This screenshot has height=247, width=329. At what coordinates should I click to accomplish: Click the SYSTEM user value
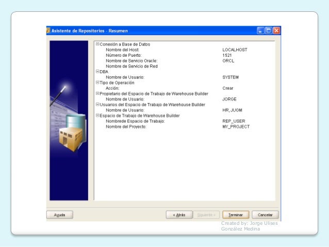tap(231, 77)
